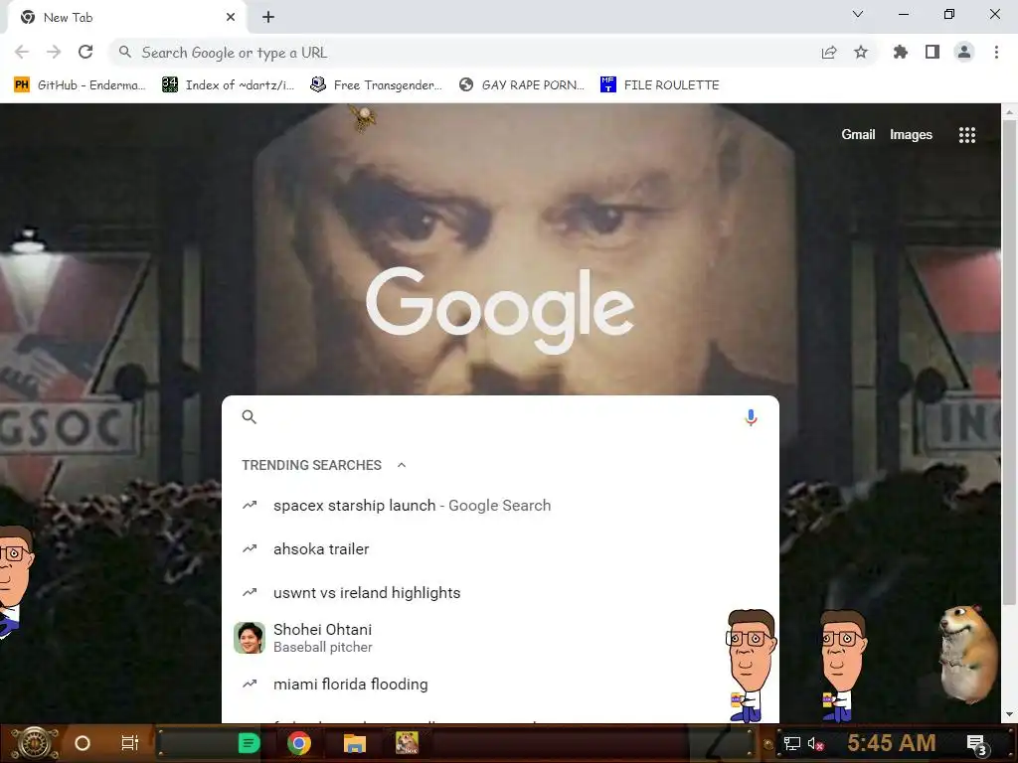Open the notification center with 3 alerts

pyautogui.click(x=977, y=744)
